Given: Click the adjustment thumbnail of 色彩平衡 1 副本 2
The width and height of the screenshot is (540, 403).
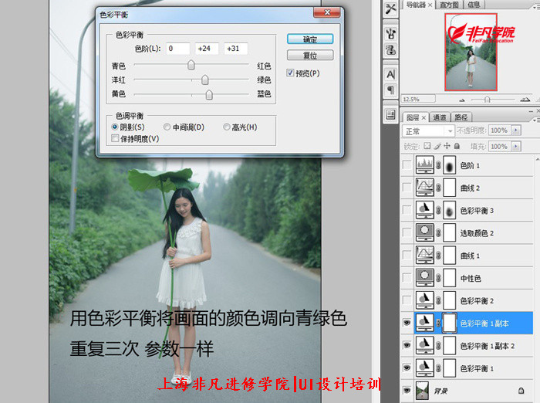Looking at the screenshot, I should [424, 345].
